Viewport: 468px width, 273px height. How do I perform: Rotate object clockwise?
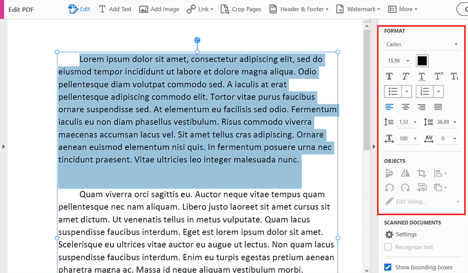coord(405,188)
